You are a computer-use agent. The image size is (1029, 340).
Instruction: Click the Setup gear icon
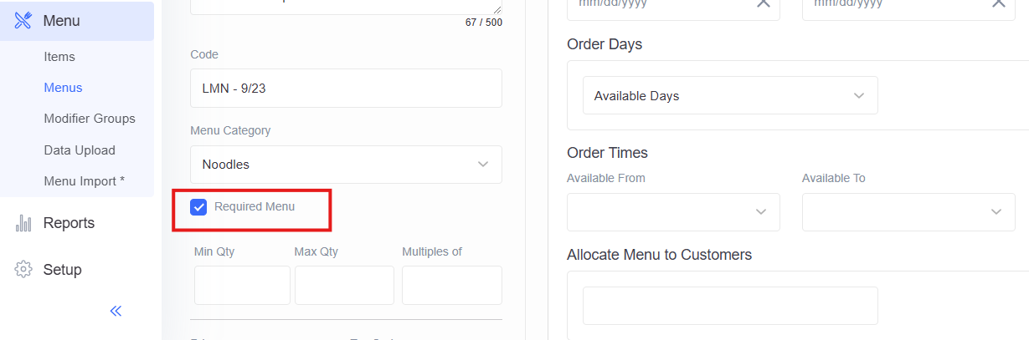tap(23, 270)
